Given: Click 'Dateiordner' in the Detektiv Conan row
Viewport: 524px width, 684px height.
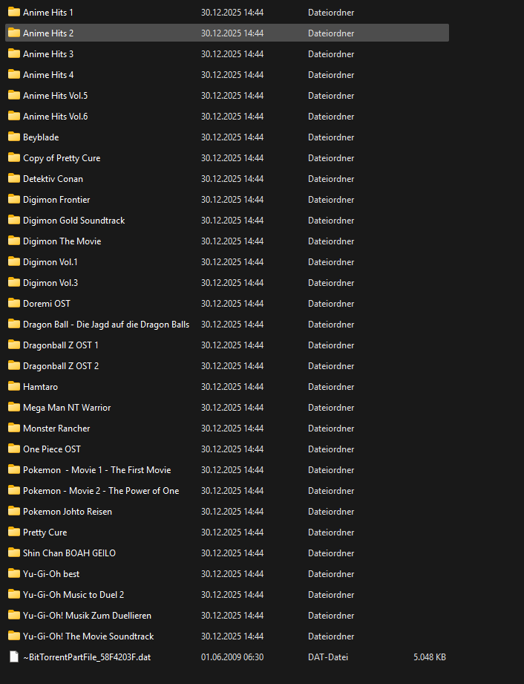Looking at the screenshot, I should [331, 178].
